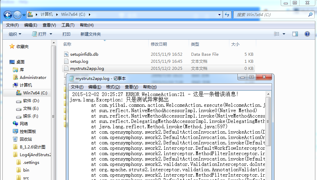Expand the 组织 (Organize) dropdown

(15, 34)
